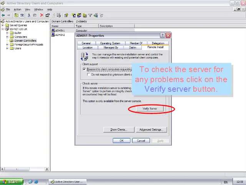Click the Help question mark in dialog title

coord(162,35)
